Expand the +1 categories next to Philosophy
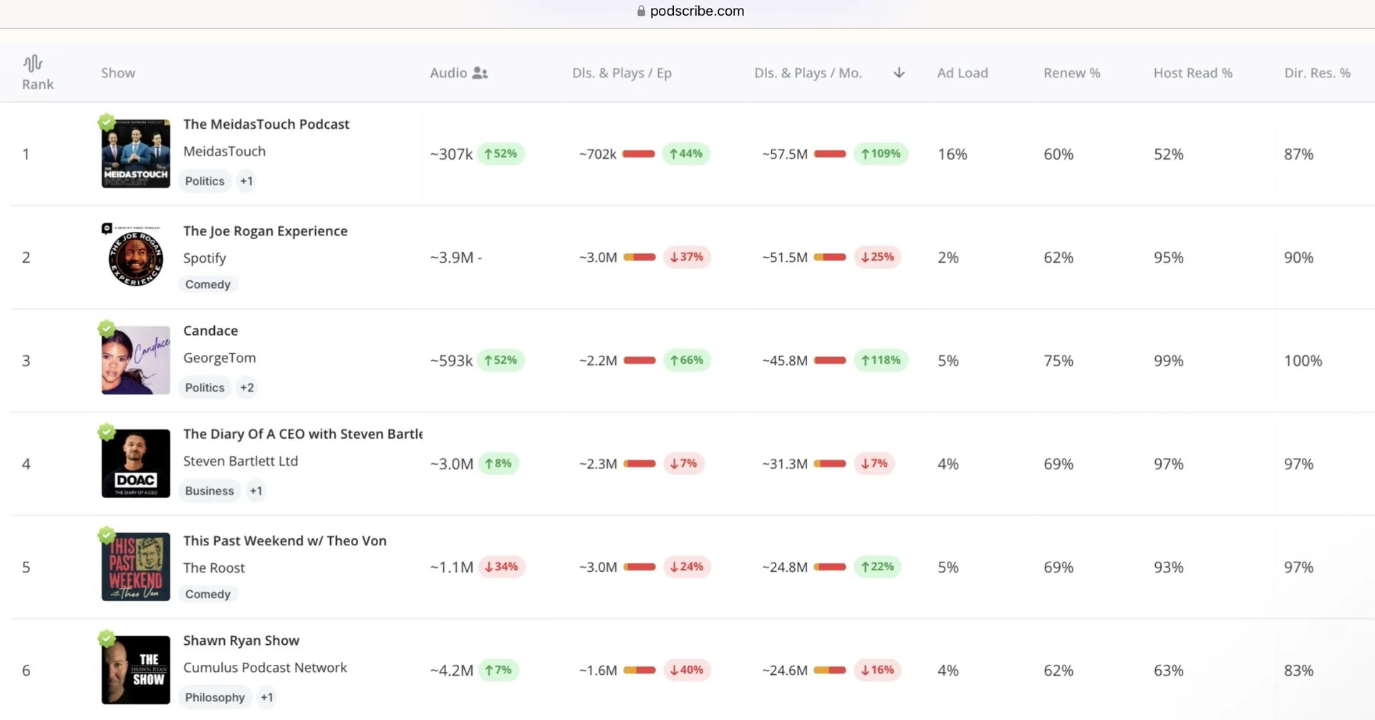This screenshot has height=720, width=1375. [266, 698]
